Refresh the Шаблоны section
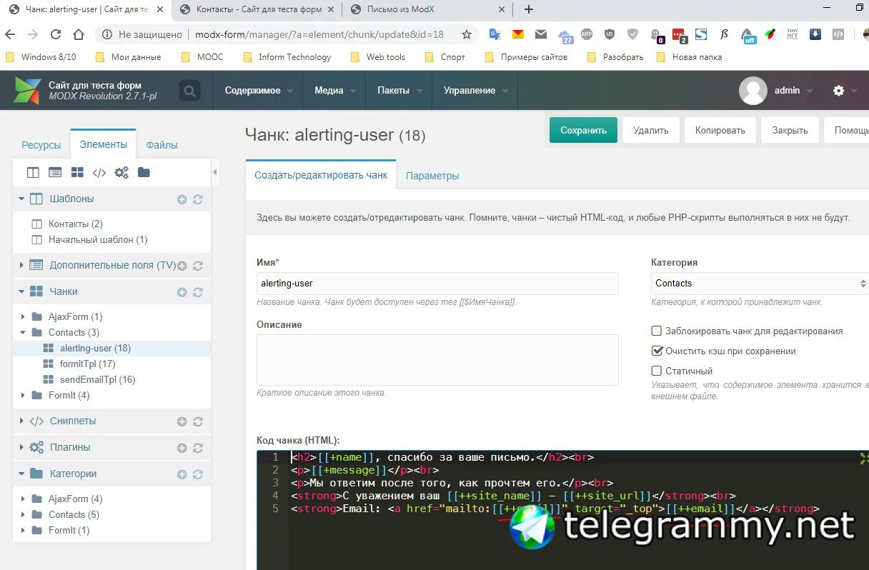Image resolution: width=869 pixels, height=570 pixels. (198, 199)
